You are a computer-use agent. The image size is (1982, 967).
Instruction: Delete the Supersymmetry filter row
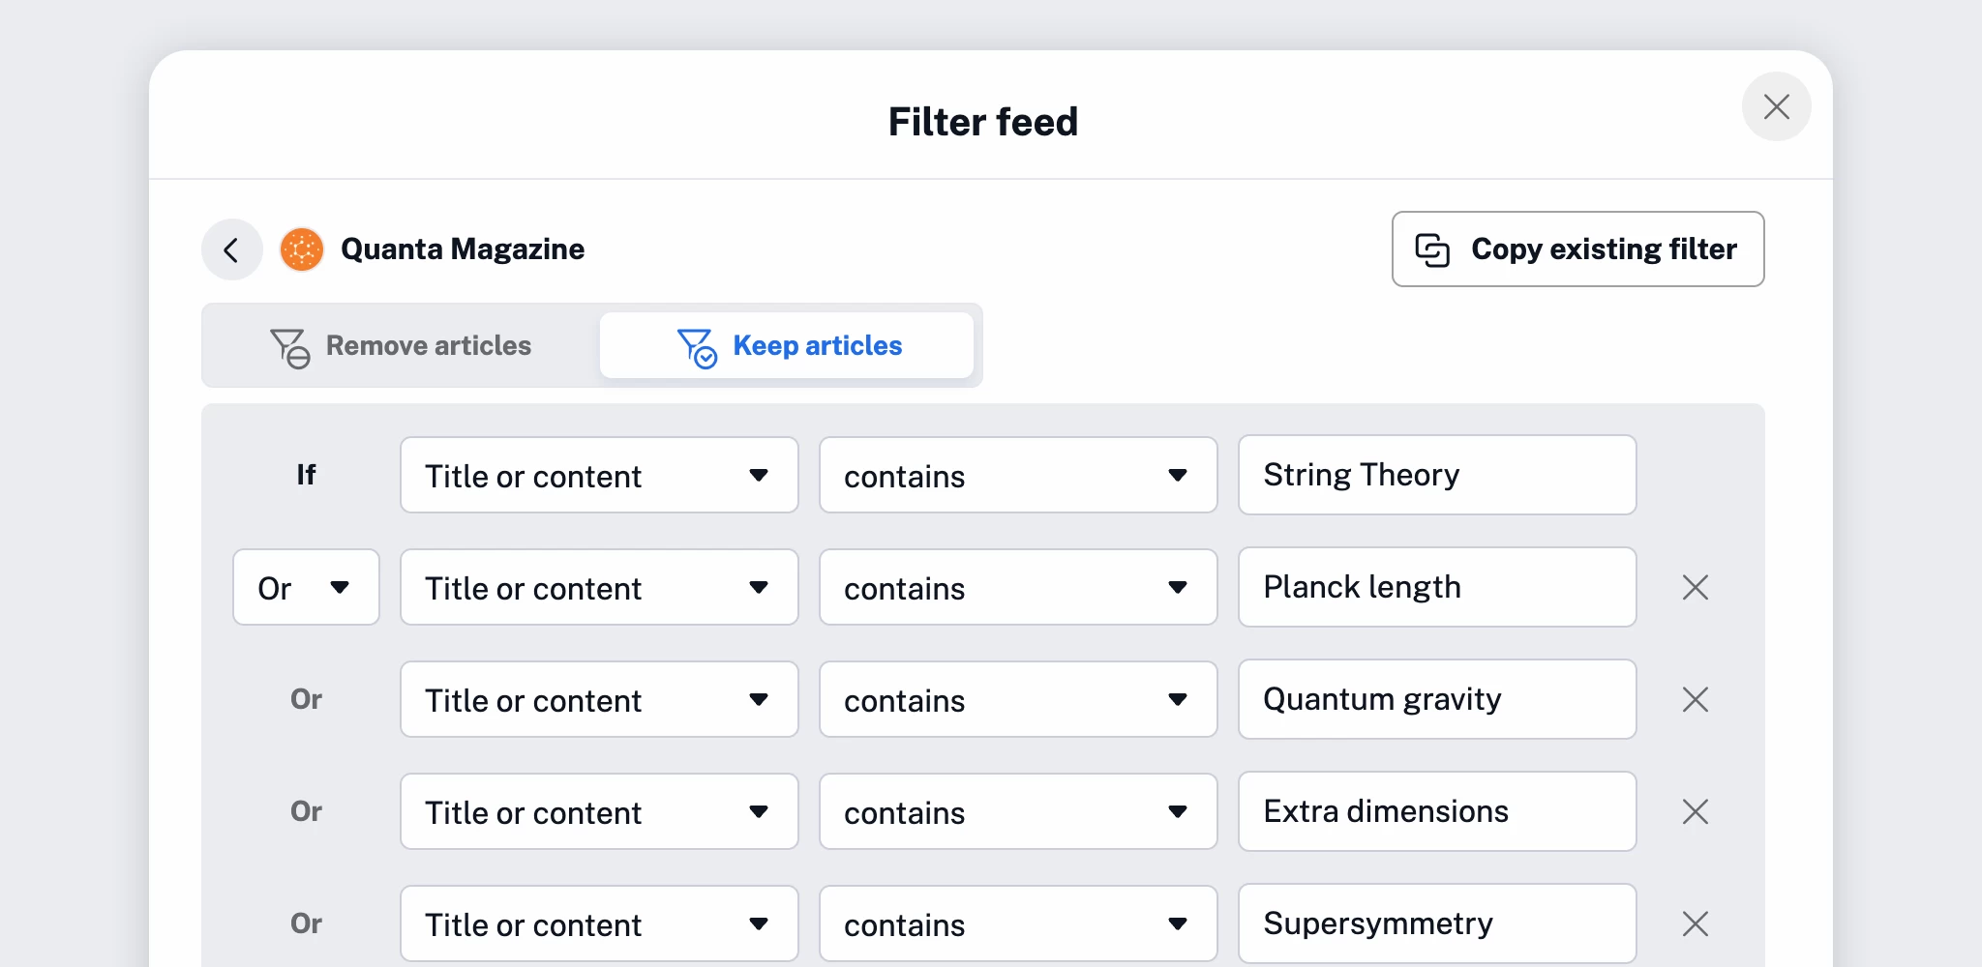[x=1695, y=923]
